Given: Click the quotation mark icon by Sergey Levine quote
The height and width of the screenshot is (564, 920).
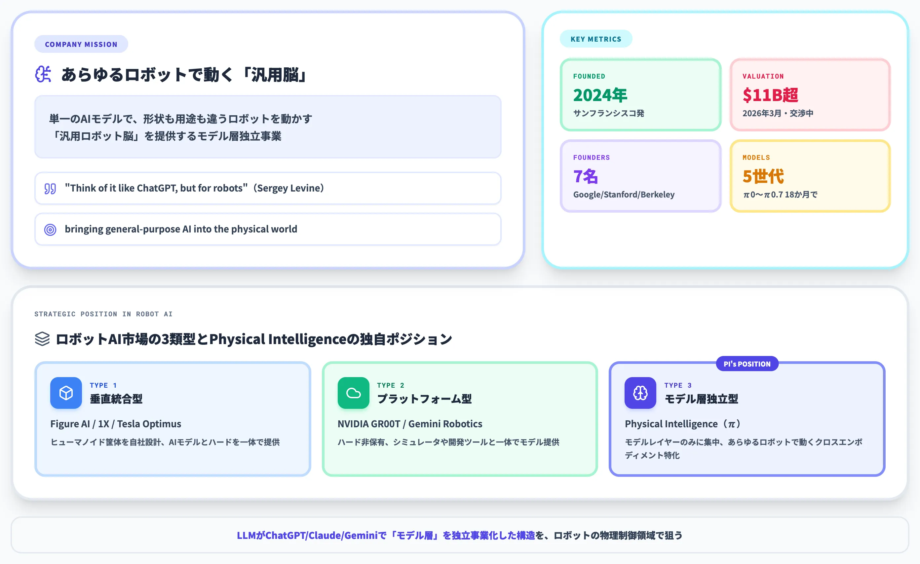Looking at the screenshot, I should click(x=50, y=188).
